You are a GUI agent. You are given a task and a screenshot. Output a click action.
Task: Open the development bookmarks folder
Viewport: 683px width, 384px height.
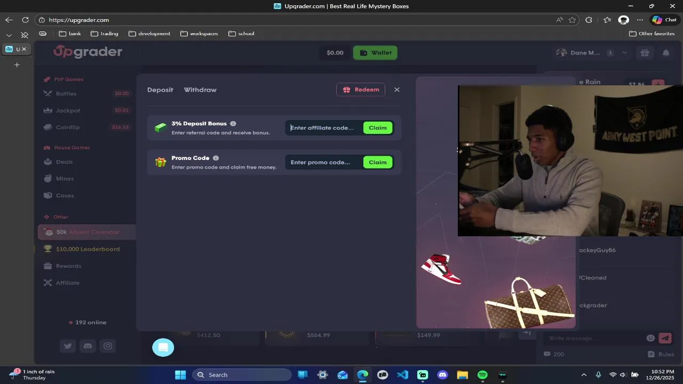[149, 34]
